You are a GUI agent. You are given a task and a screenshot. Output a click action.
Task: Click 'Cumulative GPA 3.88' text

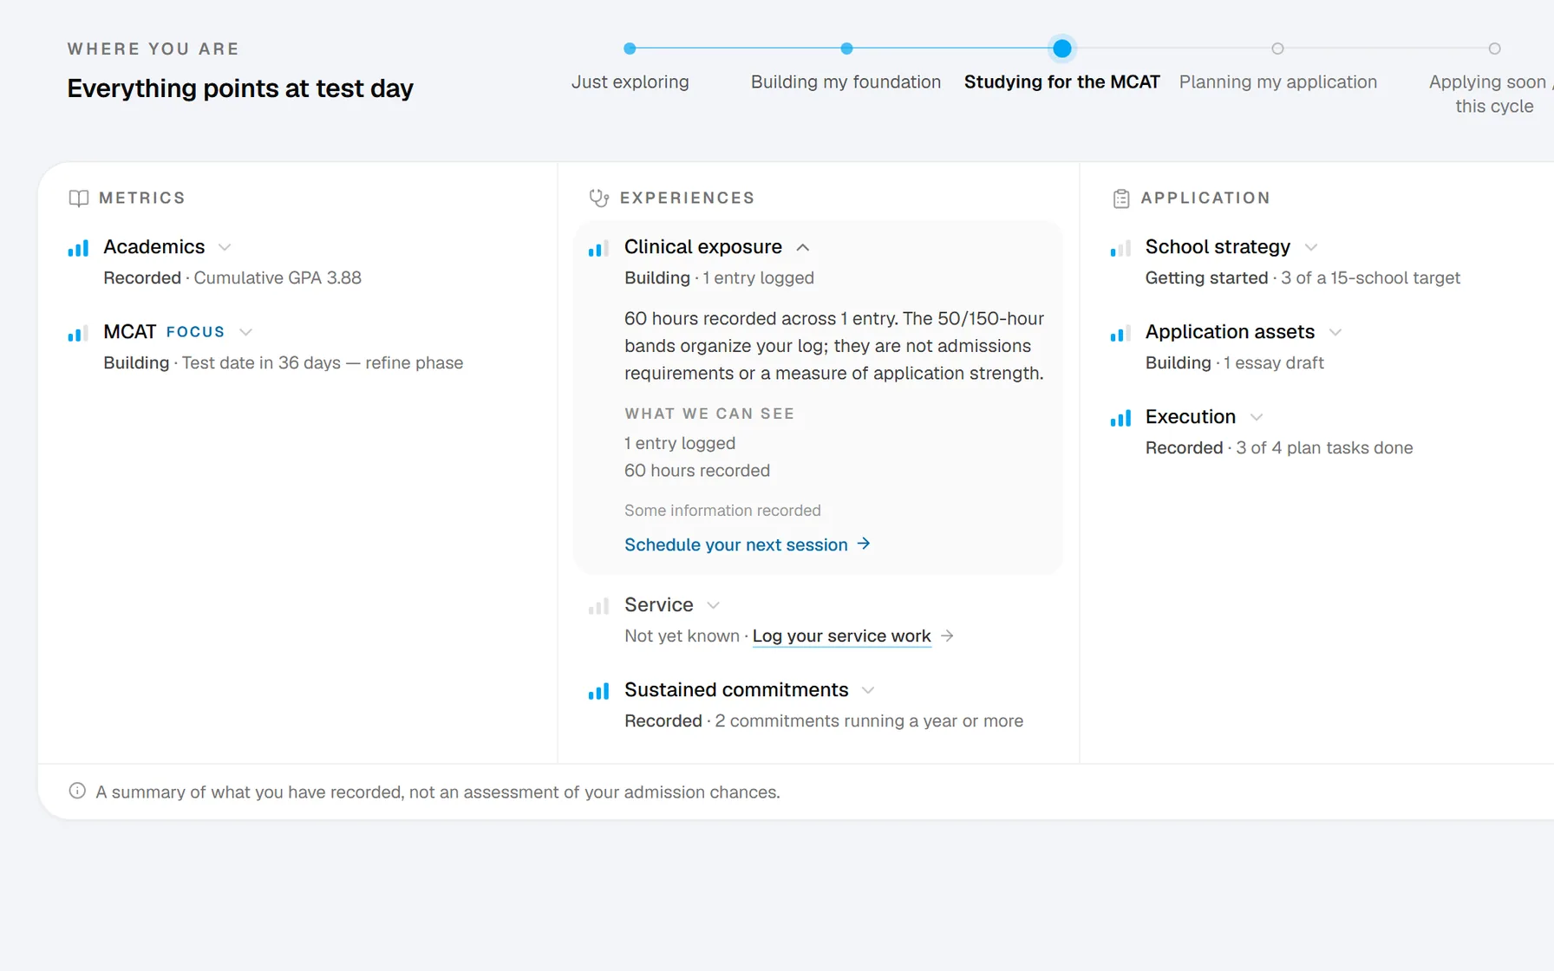[277, 278]
